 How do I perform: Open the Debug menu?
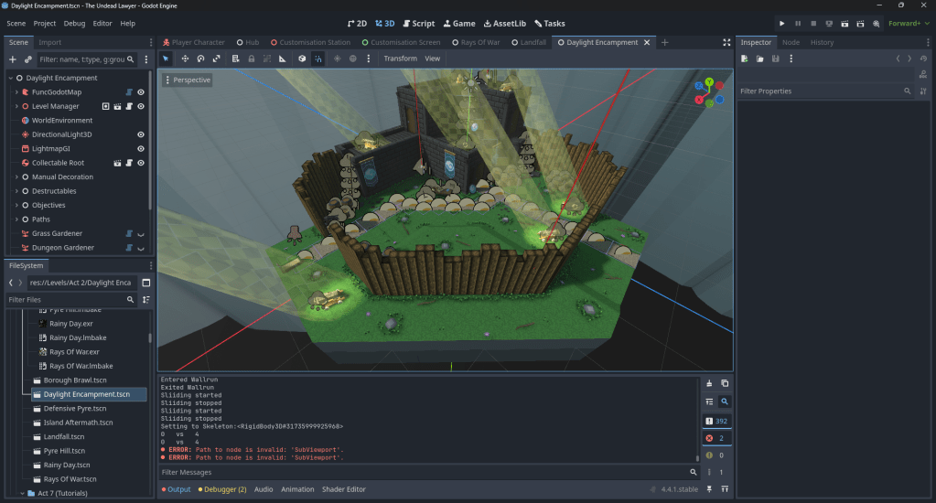(x=74, y=23)
